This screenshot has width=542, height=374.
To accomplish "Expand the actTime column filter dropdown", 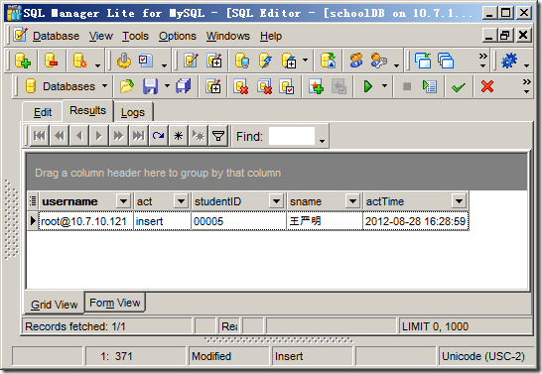I will (x=459, y=201).
